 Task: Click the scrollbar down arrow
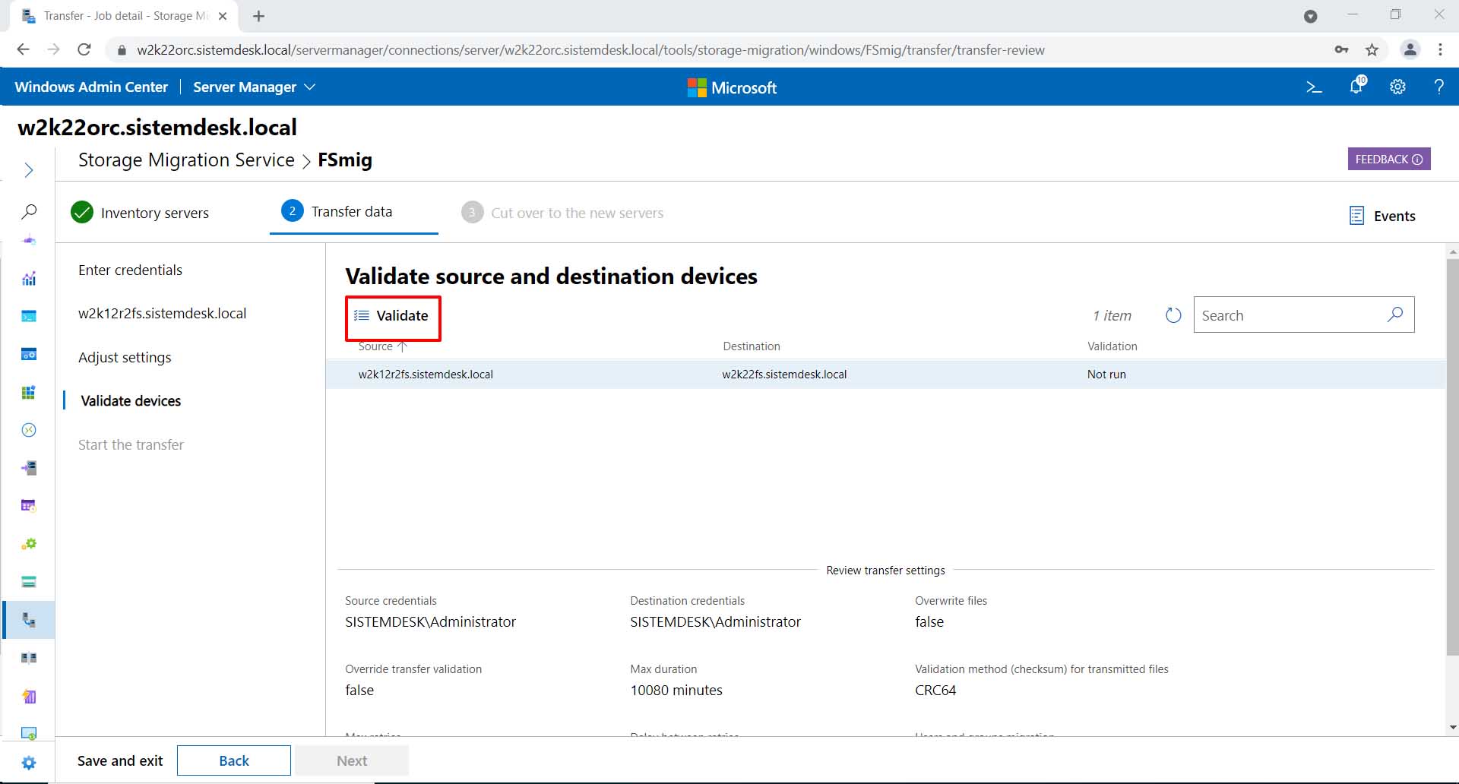coord(1452,728)
